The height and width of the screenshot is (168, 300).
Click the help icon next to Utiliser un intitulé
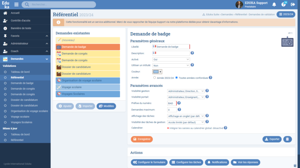[x=192, y=65]
